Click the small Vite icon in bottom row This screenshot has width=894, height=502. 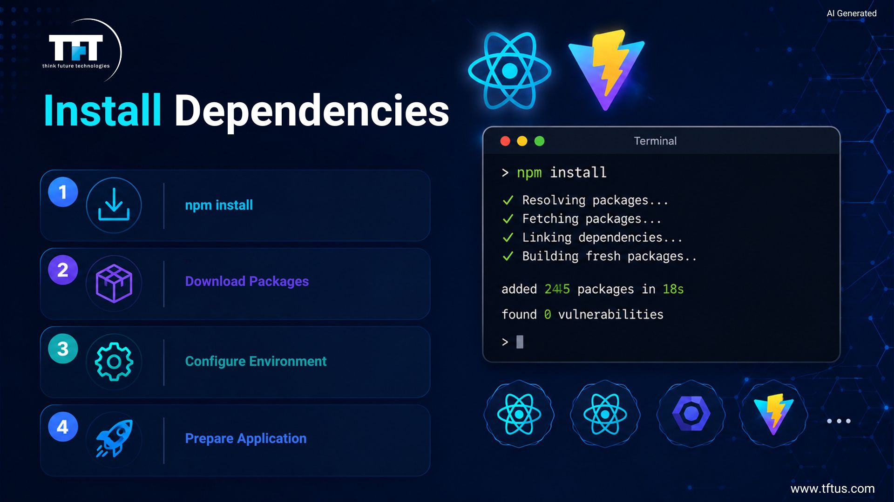click(773, 414)
